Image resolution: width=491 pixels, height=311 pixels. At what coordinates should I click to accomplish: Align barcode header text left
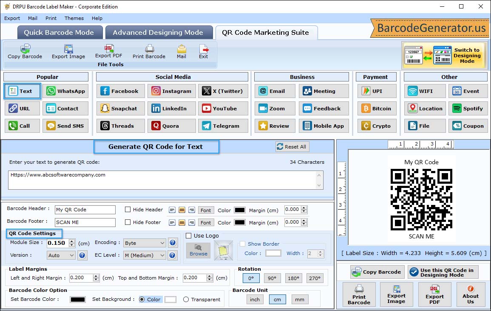point(172,210)
